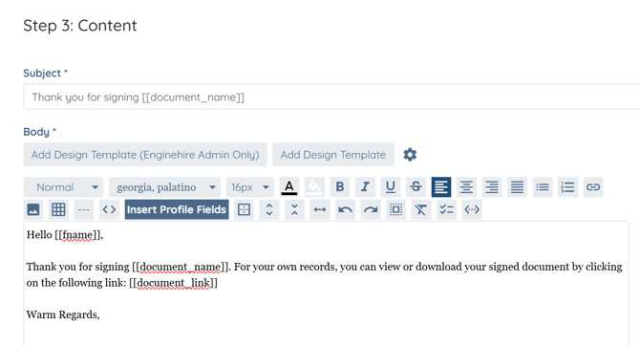The height and width of the screenshot is (346, 640).
Task: Toggle bold formatting
Action: (340, 187)
